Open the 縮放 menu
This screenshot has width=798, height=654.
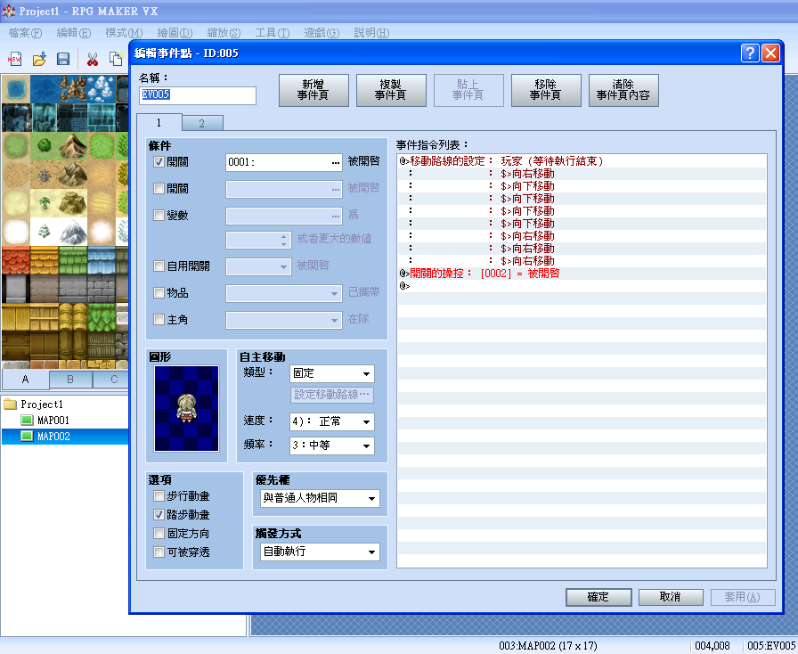tap(224, 33)
